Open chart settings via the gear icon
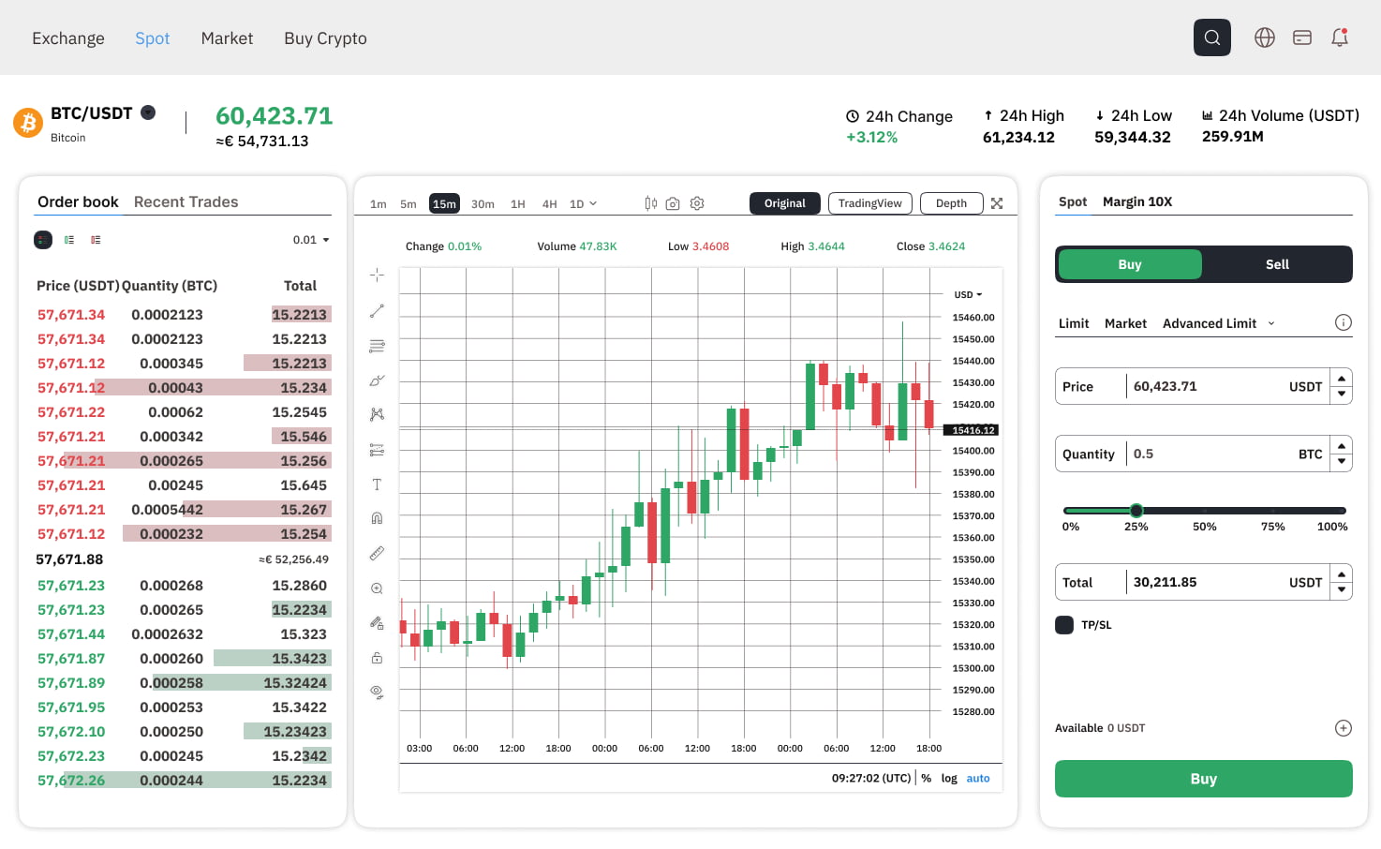Image resolution: width=1381 pixels, height=849 pixels. (x=696, y=202)
